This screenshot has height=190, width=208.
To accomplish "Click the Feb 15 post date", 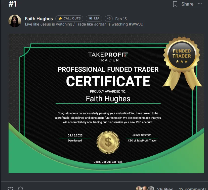I will pos(121,19).
